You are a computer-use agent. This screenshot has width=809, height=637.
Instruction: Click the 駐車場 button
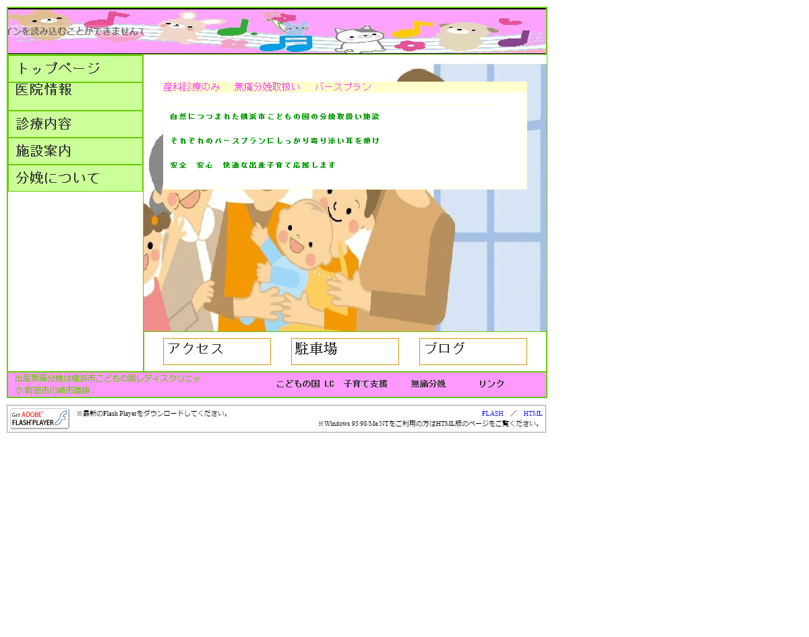[x=345, y=351]
